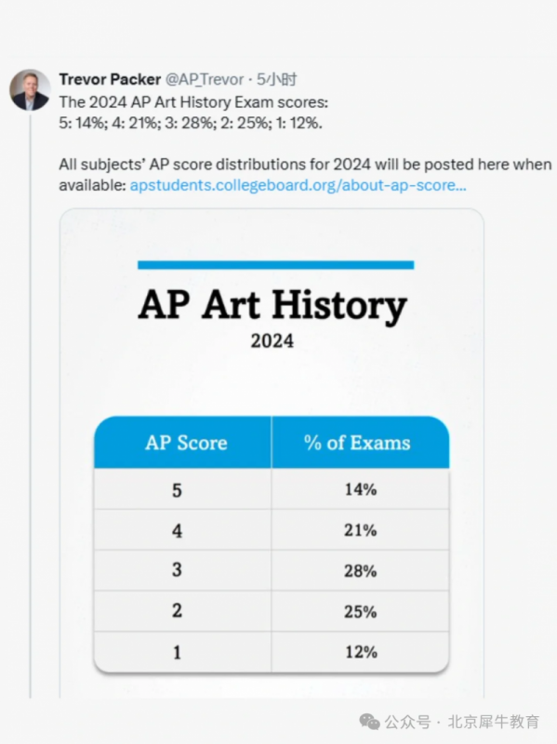Select the score 3 row cell
The width and height of the screenshot is (557, 744).
click(x=183, y=570)
